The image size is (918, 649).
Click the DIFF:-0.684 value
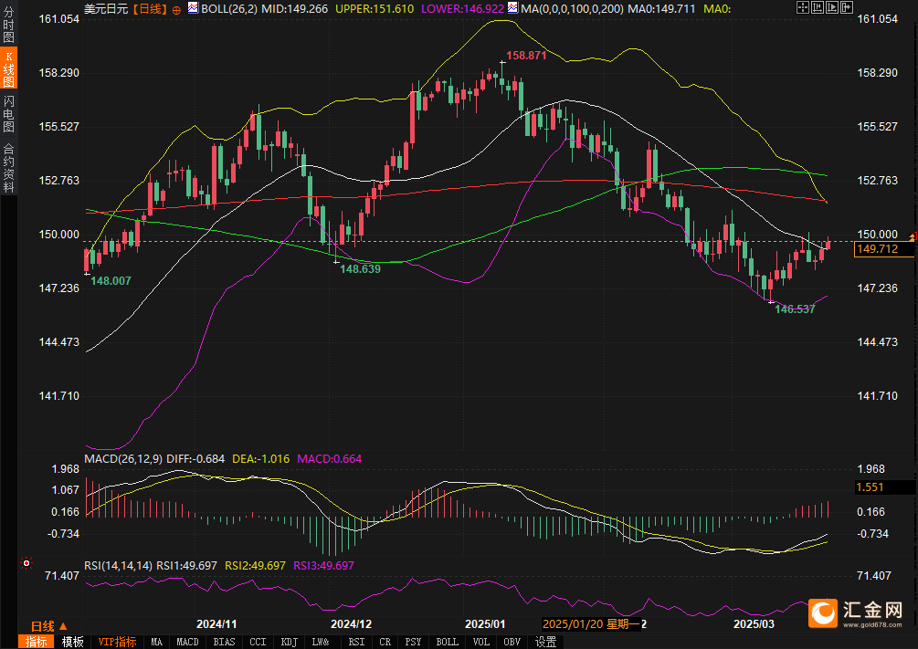click(195, 459)
